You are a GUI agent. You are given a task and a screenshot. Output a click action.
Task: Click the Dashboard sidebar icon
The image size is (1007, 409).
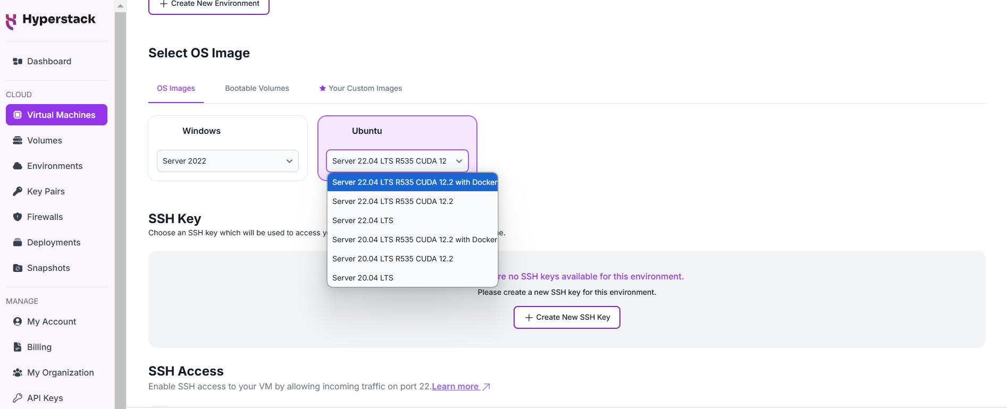(x=18, y=61)
